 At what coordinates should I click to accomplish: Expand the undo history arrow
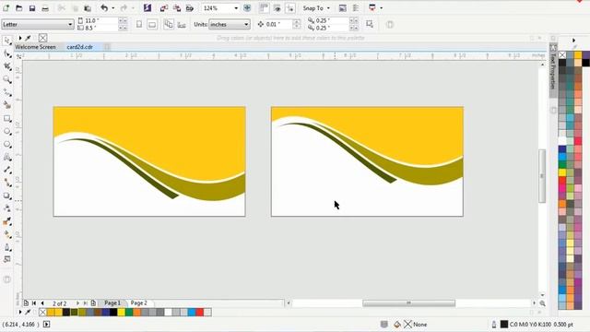[112, 8]
